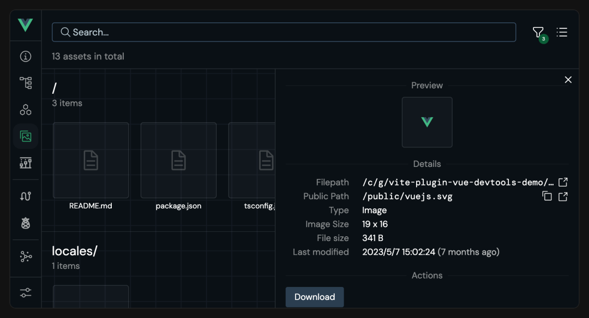Open the Graph nodes tab icon
Screen dimensions: 589x318
coord(26,256)
